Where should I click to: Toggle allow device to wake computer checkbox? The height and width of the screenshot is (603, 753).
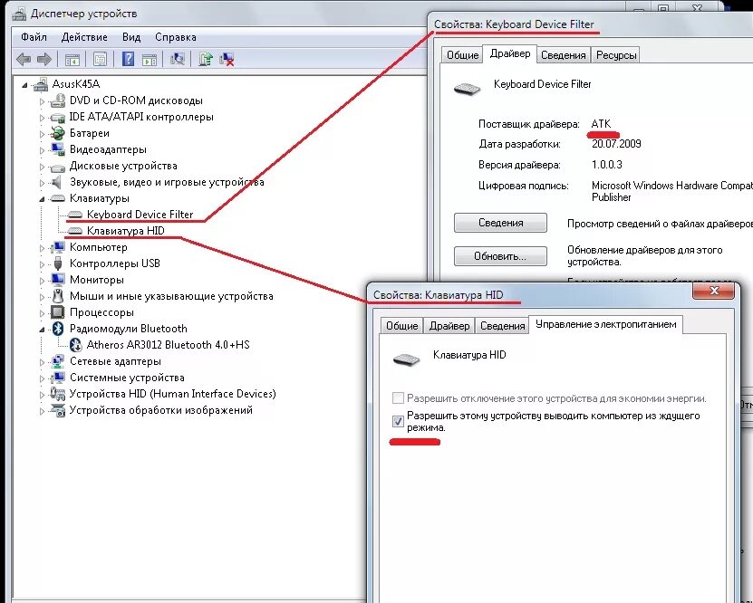coord(398,421)
